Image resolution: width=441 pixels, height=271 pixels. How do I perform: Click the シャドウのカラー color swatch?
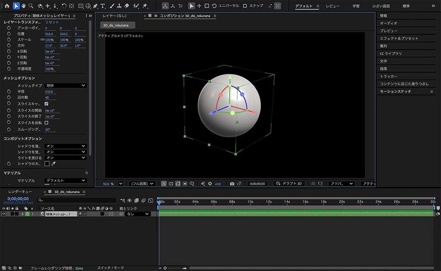coord(47,164)
